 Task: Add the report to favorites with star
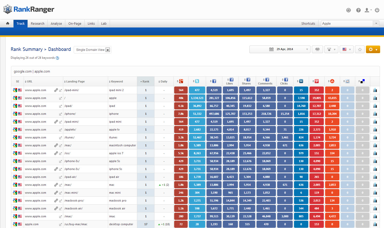point(360,49)
